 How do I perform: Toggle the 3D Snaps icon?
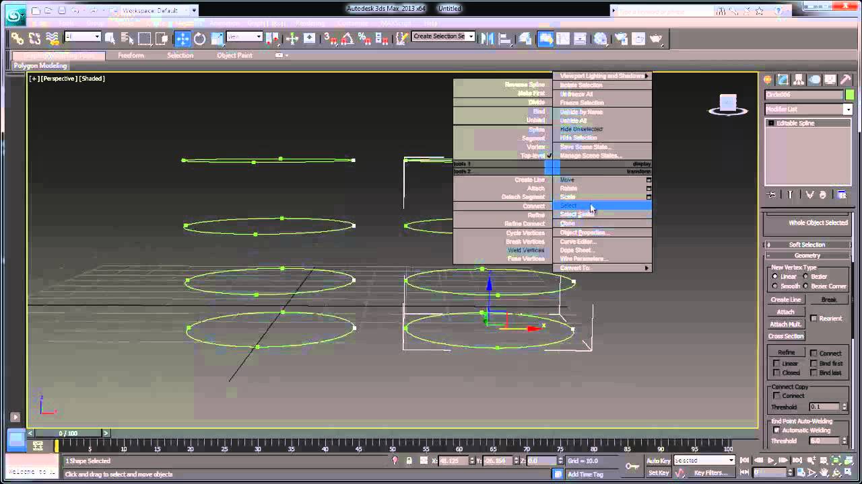pos(330,39)
